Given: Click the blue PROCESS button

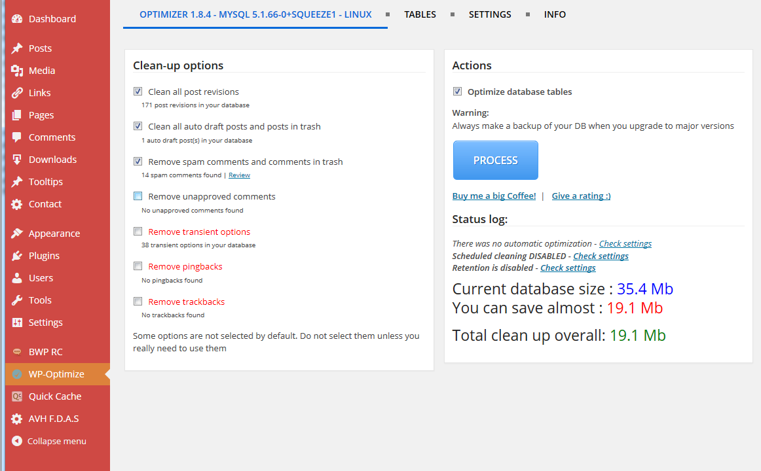Looking at the screenshot, I should point(496,160).
